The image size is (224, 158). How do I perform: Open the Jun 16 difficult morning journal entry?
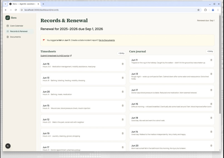tap(172, 105)
